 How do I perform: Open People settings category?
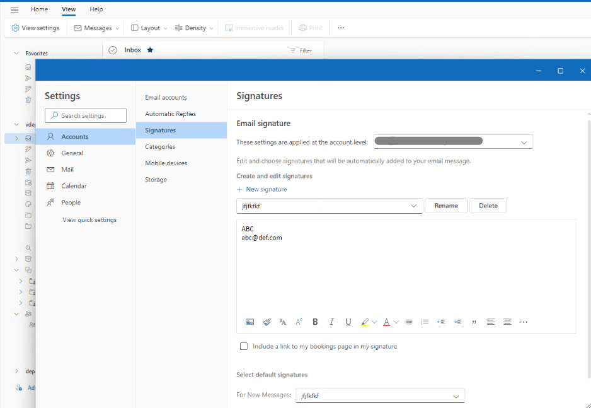86,202
